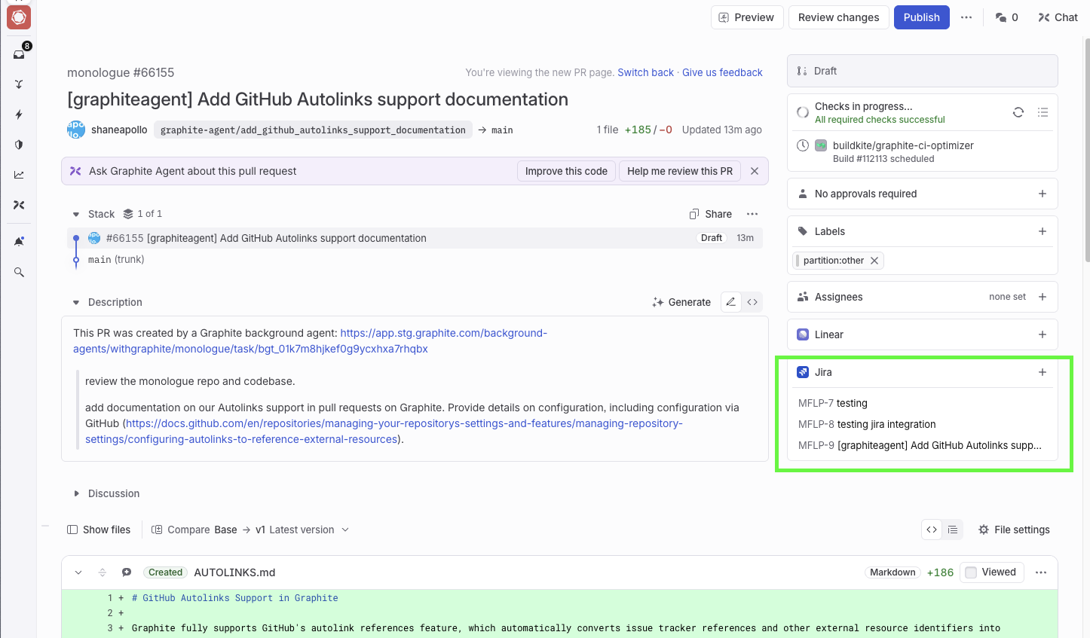
Task: Refresh checks in progress
Action: (x=1018, y=112)
